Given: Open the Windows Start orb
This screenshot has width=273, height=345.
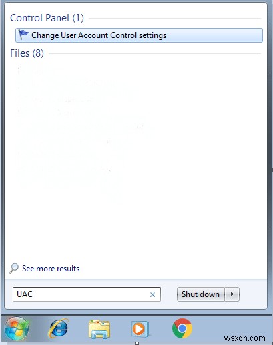Looking at the screenshot, I should tap(17, 328).
